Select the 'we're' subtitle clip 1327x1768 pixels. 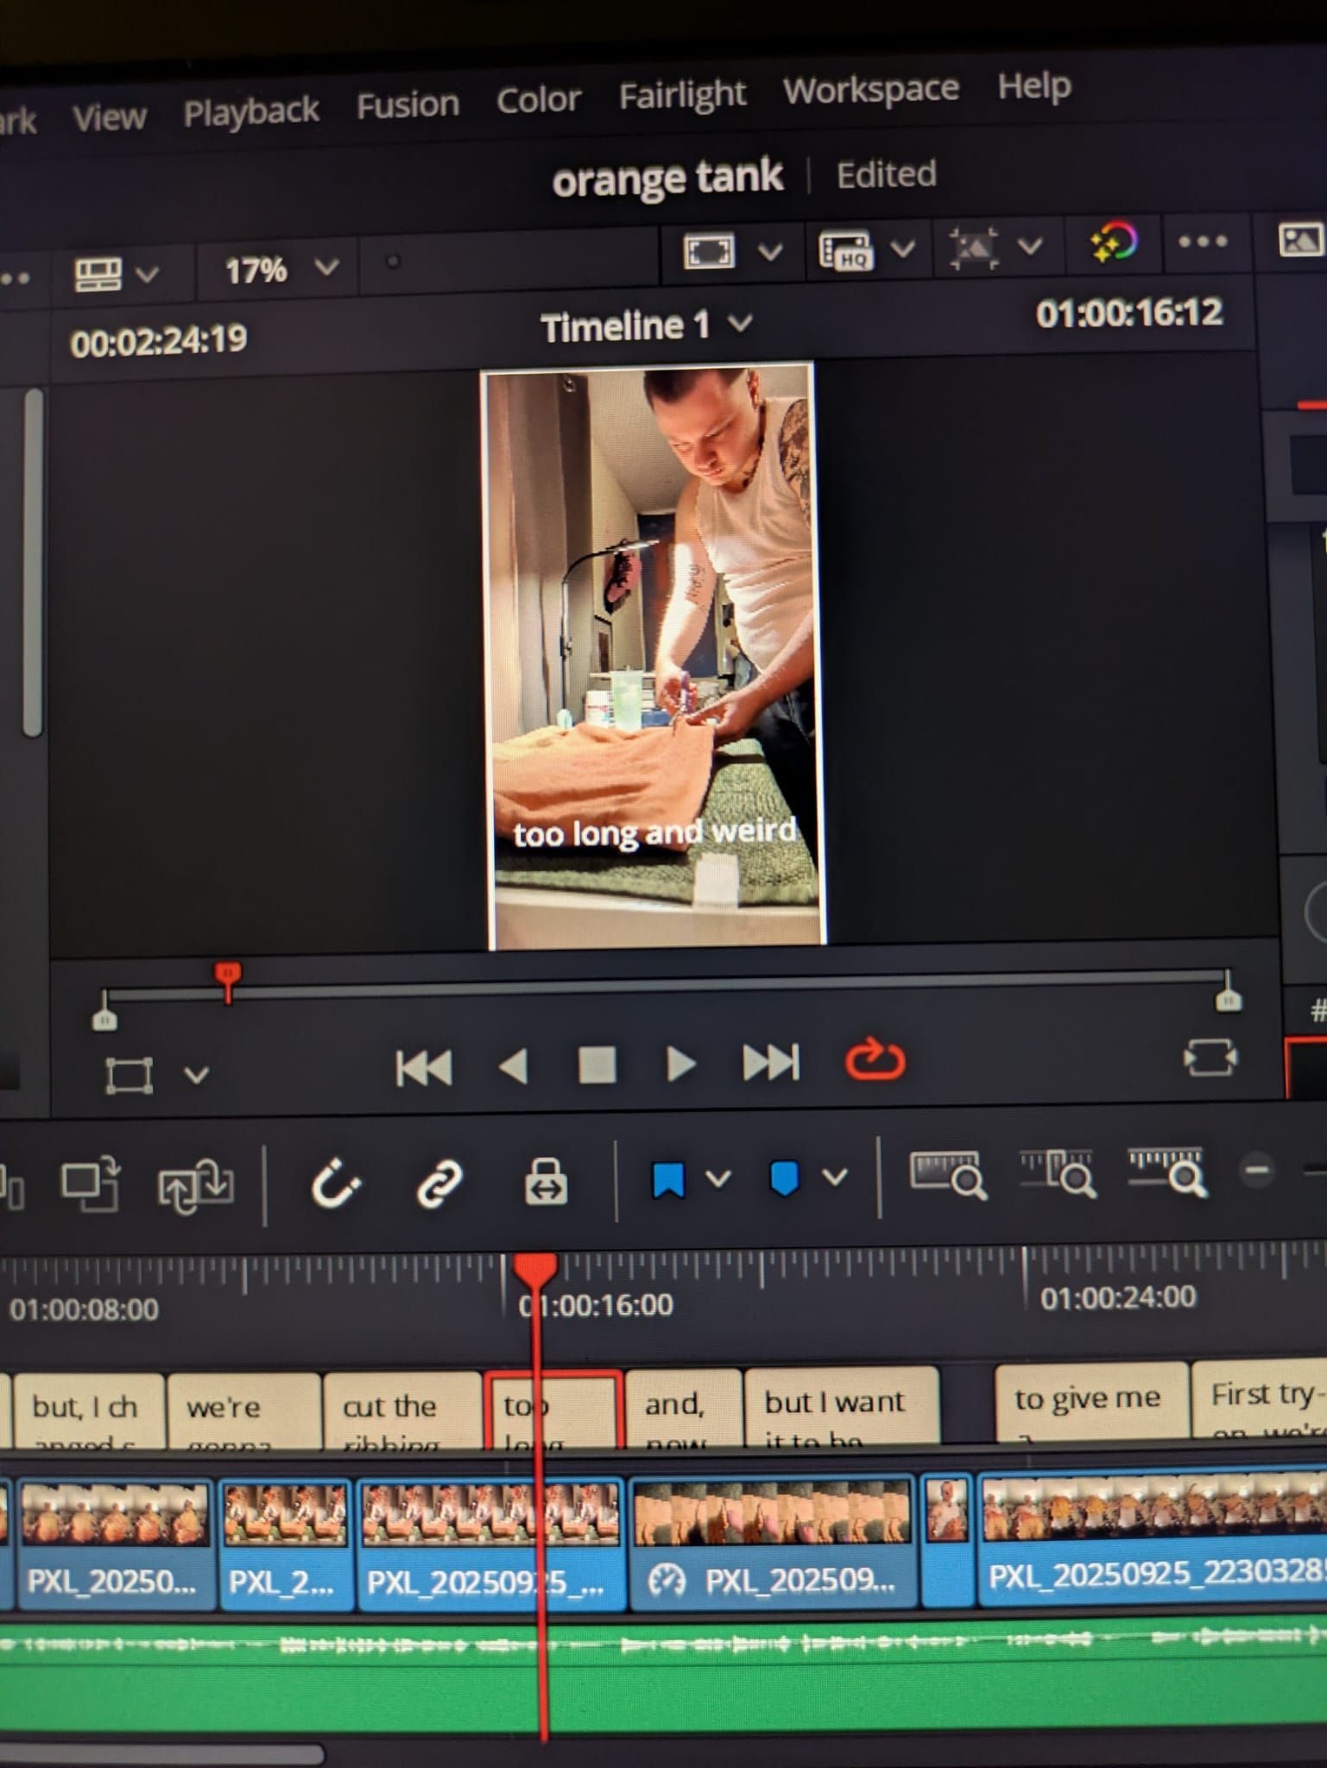(243, 1411)
